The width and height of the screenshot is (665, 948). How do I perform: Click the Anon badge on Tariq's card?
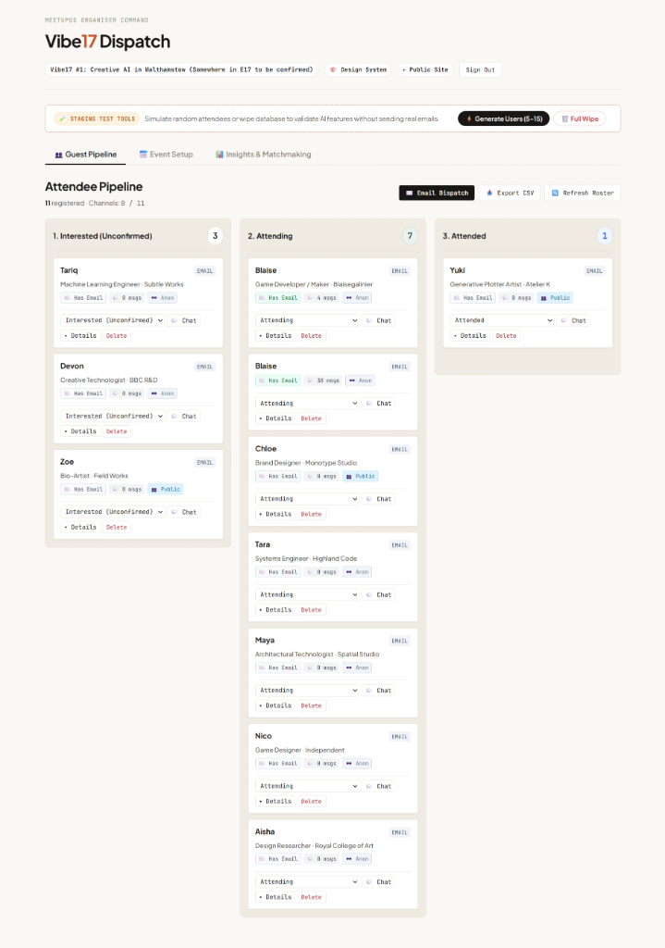pyautogui.click(x=163, y=297)
